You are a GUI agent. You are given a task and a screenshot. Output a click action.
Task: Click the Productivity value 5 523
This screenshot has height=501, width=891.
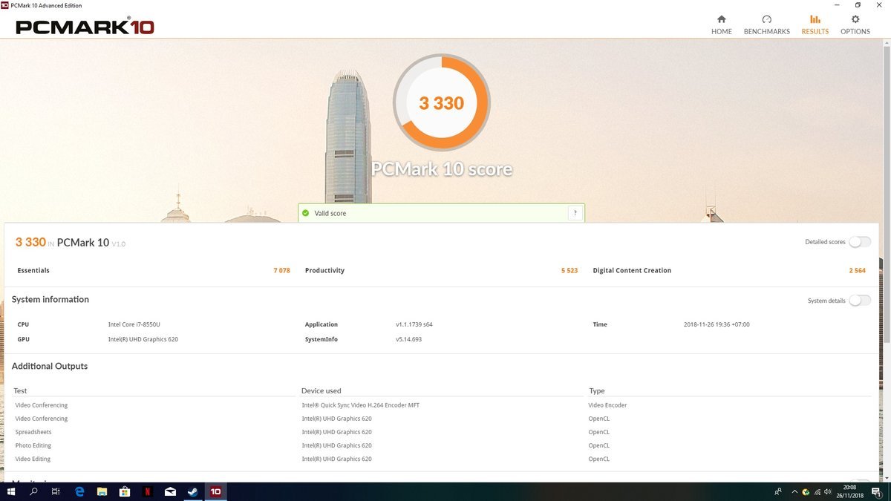click(x=569, y=271)
